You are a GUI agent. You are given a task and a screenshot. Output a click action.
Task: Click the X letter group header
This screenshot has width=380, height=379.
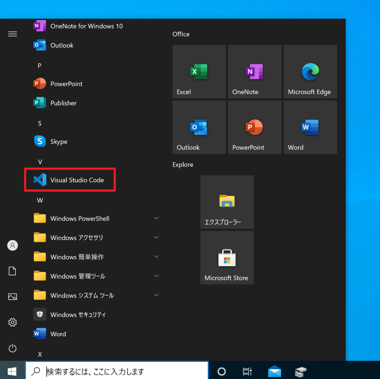[40, 354]
